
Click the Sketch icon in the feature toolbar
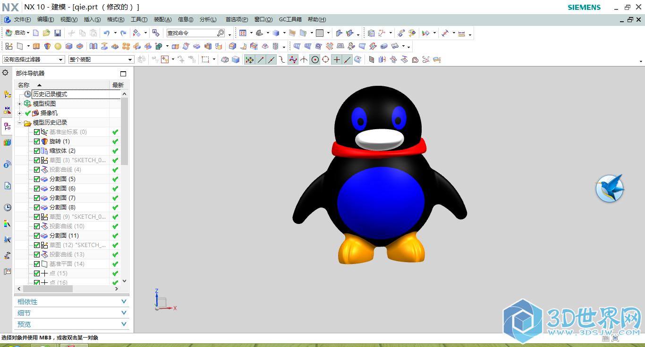[x=9, y=46]
